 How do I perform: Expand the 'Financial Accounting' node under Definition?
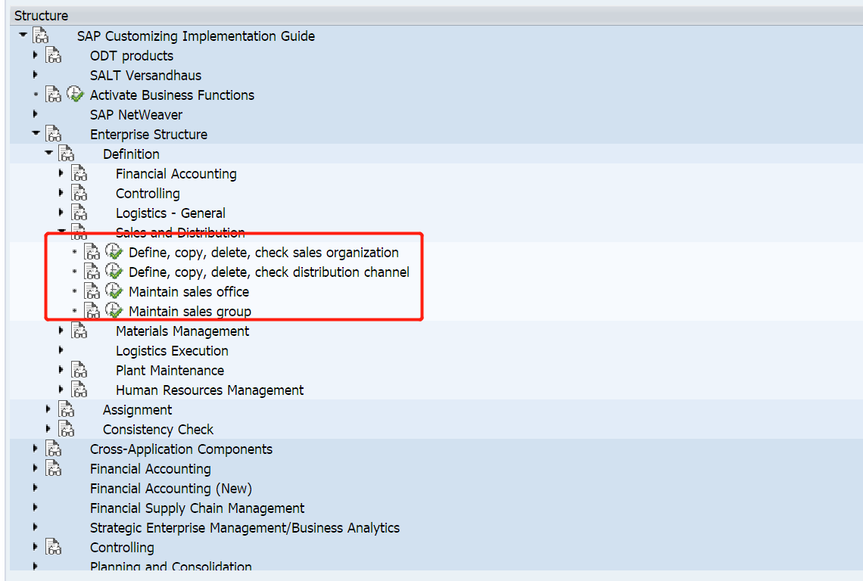pyautogui.click(x=61, y=172)
